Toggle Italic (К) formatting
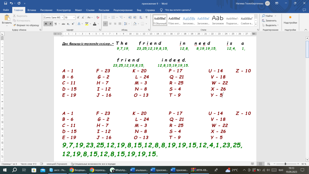Image resolution: width=309 pixels, height=174 pixels. [x=51, y=24]
